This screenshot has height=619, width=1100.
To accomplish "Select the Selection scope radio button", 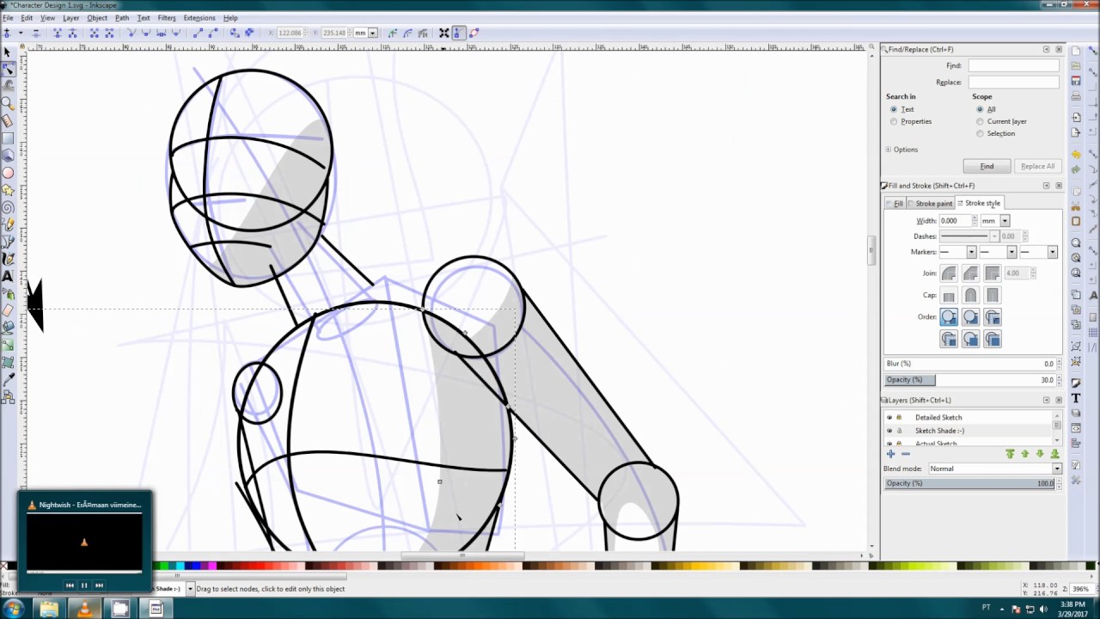I will tap(980, 133).
